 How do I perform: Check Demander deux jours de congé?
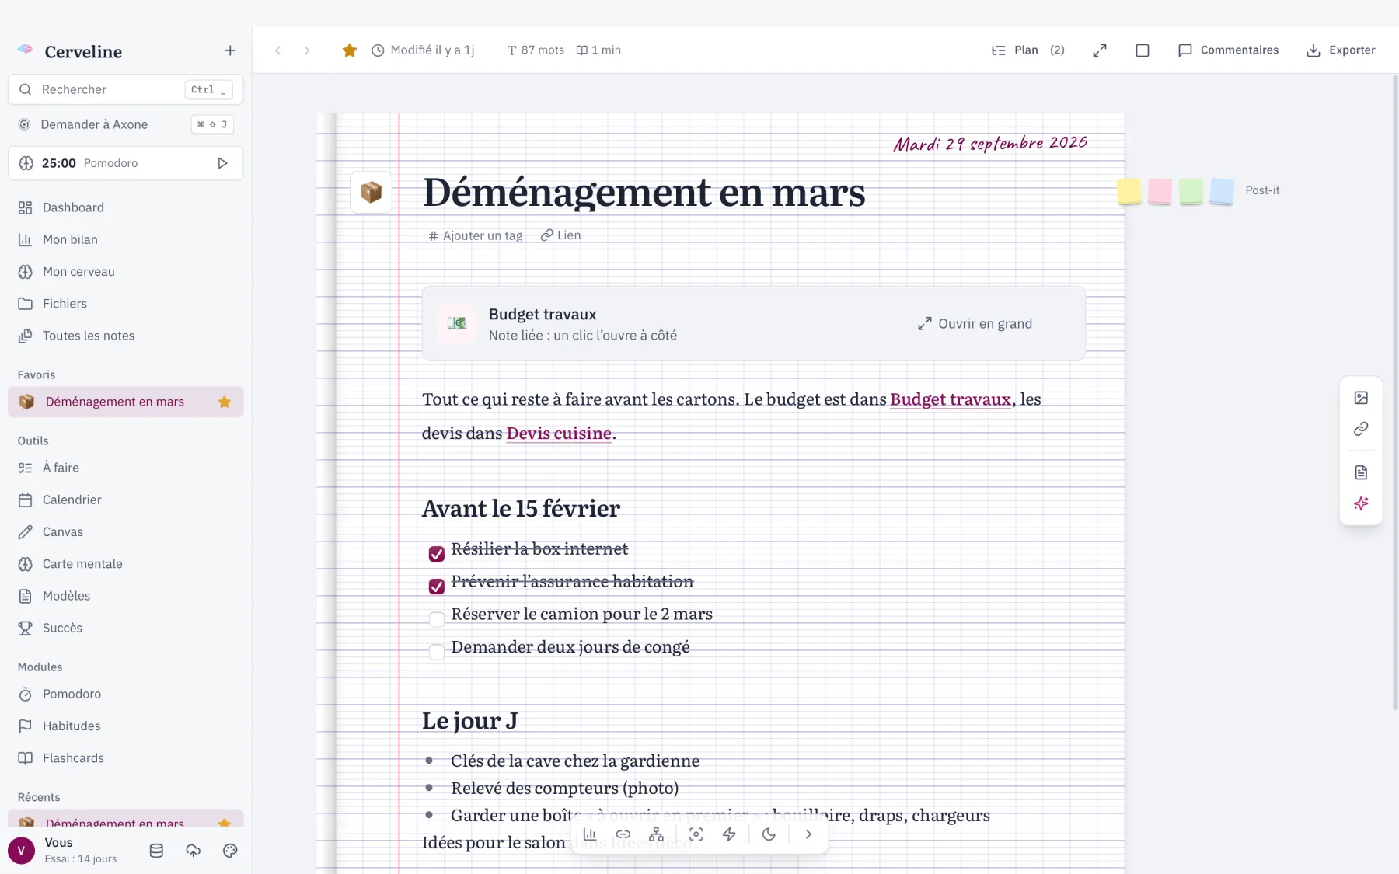pos(437,652)
